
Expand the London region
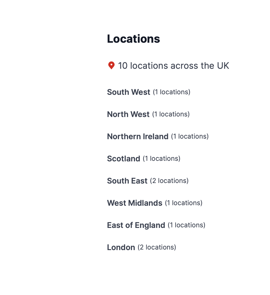tap(121, 247)
